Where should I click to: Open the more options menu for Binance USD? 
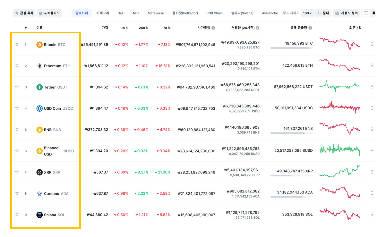(372, 150)
